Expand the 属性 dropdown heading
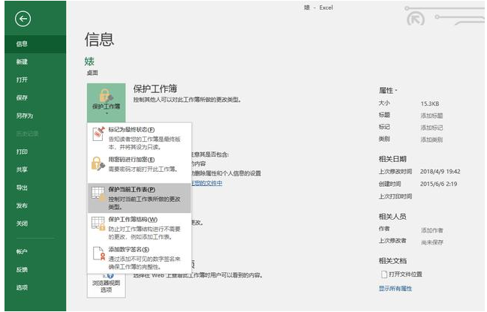 pyautogui.click(x=388, y=90)
